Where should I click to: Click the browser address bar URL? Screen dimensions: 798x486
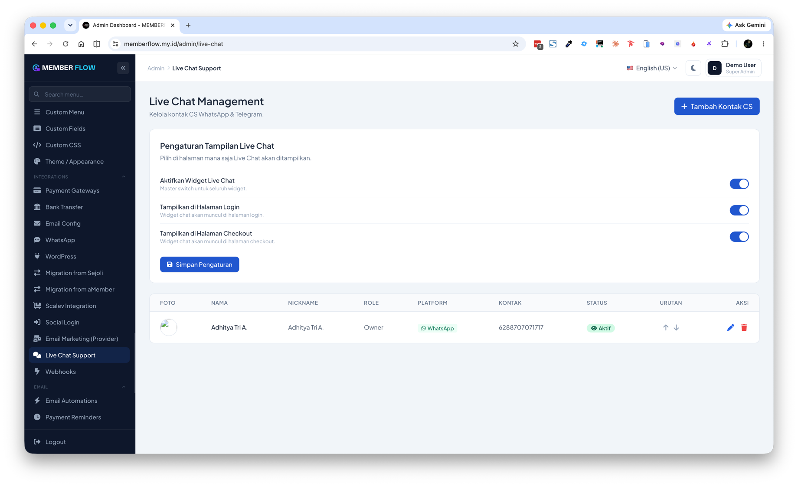click(x=173, y=44)
